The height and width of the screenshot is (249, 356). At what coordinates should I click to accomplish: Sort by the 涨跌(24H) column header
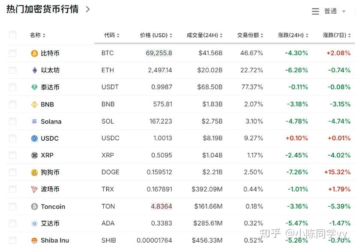click(x=293, y=35)
